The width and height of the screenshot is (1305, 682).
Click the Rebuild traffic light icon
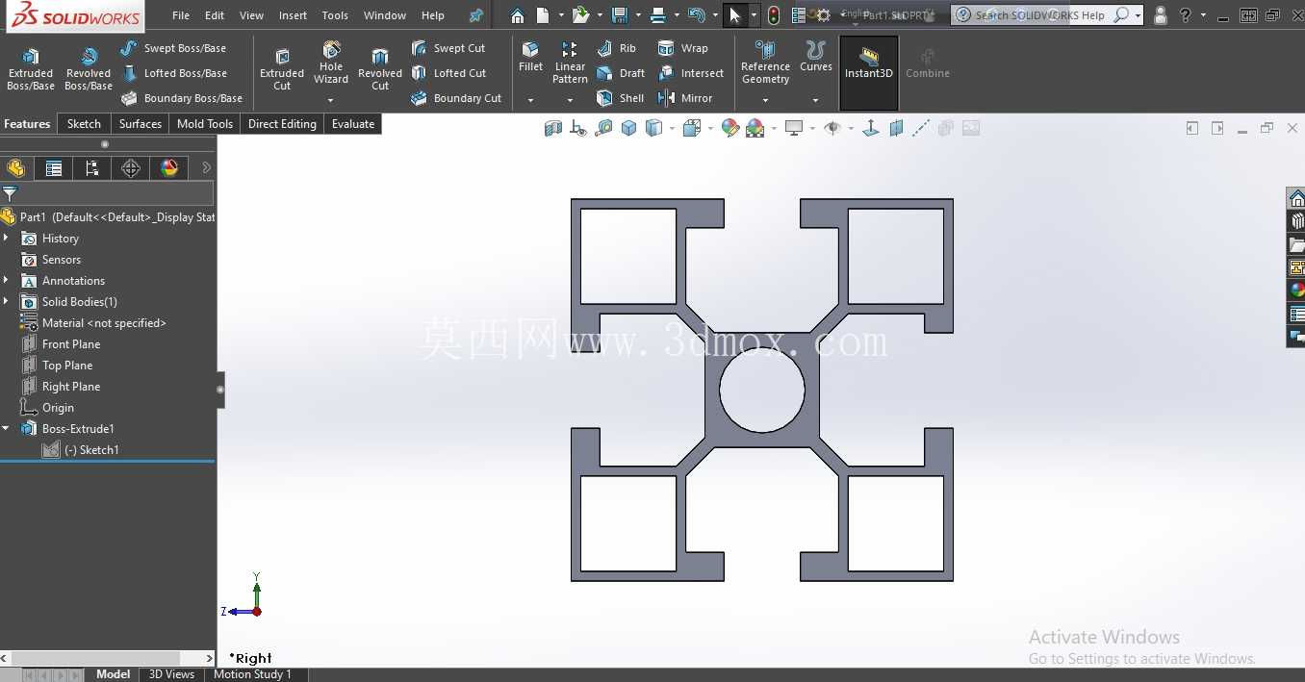click(x=774, y=15)
